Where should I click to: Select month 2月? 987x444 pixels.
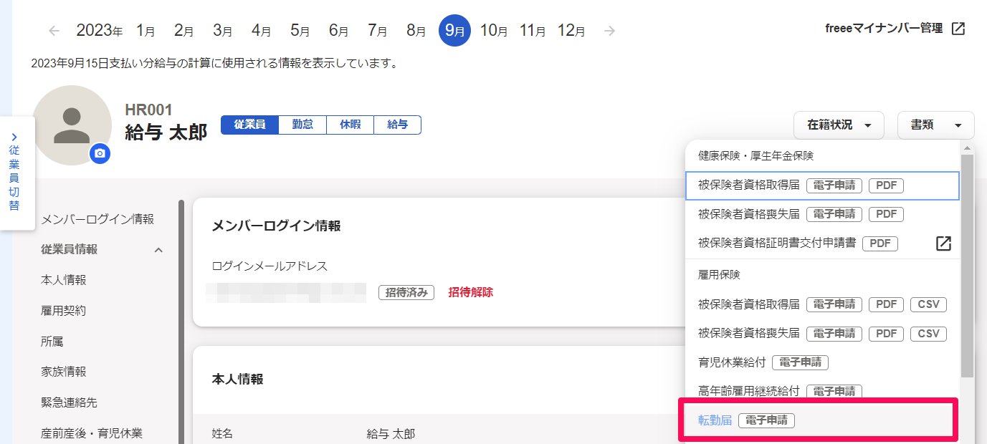(x=184, y=31)
